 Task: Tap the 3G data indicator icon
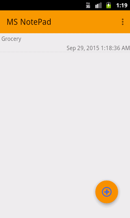coord(88,5)
